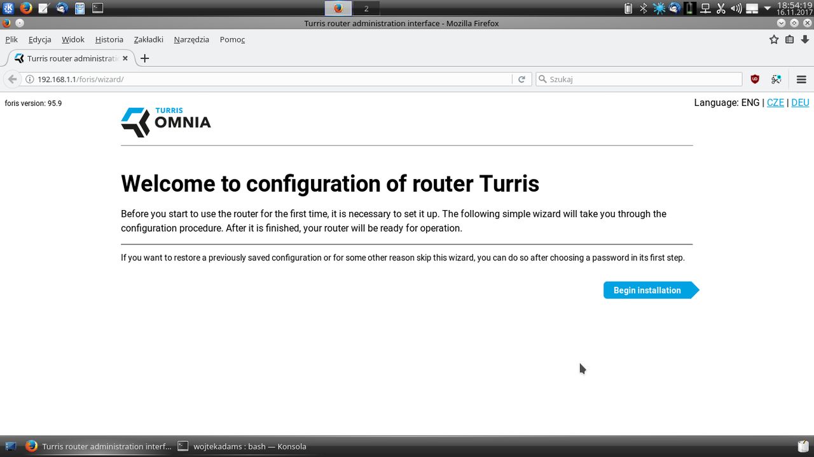
Task: Click the Begin installation button
Action: 651,290
